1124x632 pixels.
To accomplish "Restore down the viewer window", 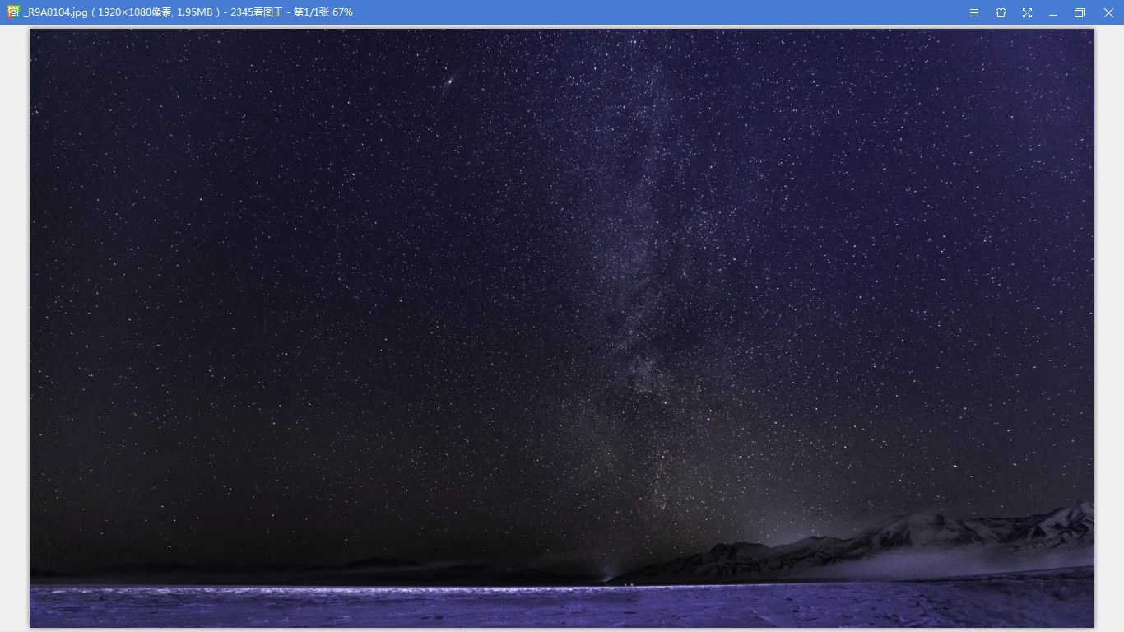I will (x=1080, y=12).
